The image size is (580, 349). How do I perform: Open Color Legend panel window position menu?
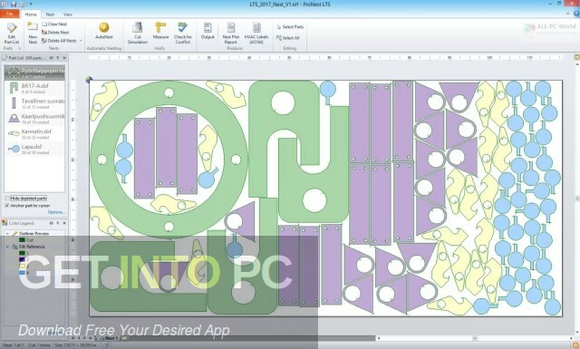pyautogui.click(x=52, y=223)
